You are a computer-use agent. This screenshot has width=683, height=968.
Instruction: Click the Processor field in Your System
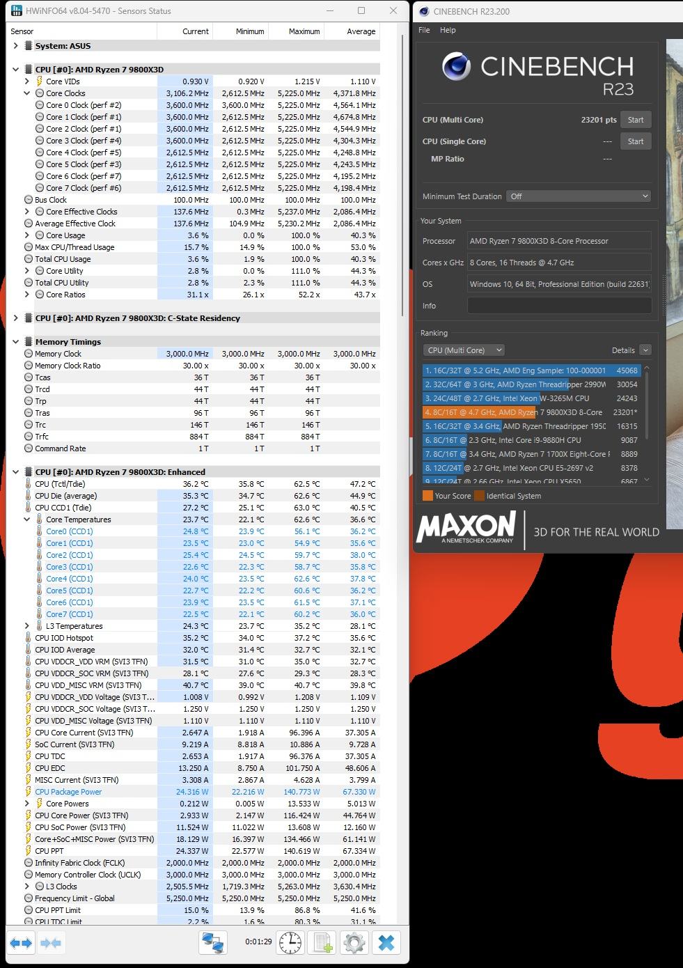(560, 241)
